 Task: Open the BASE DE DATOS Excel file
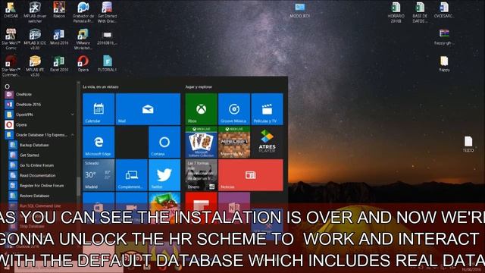[420, 12]
